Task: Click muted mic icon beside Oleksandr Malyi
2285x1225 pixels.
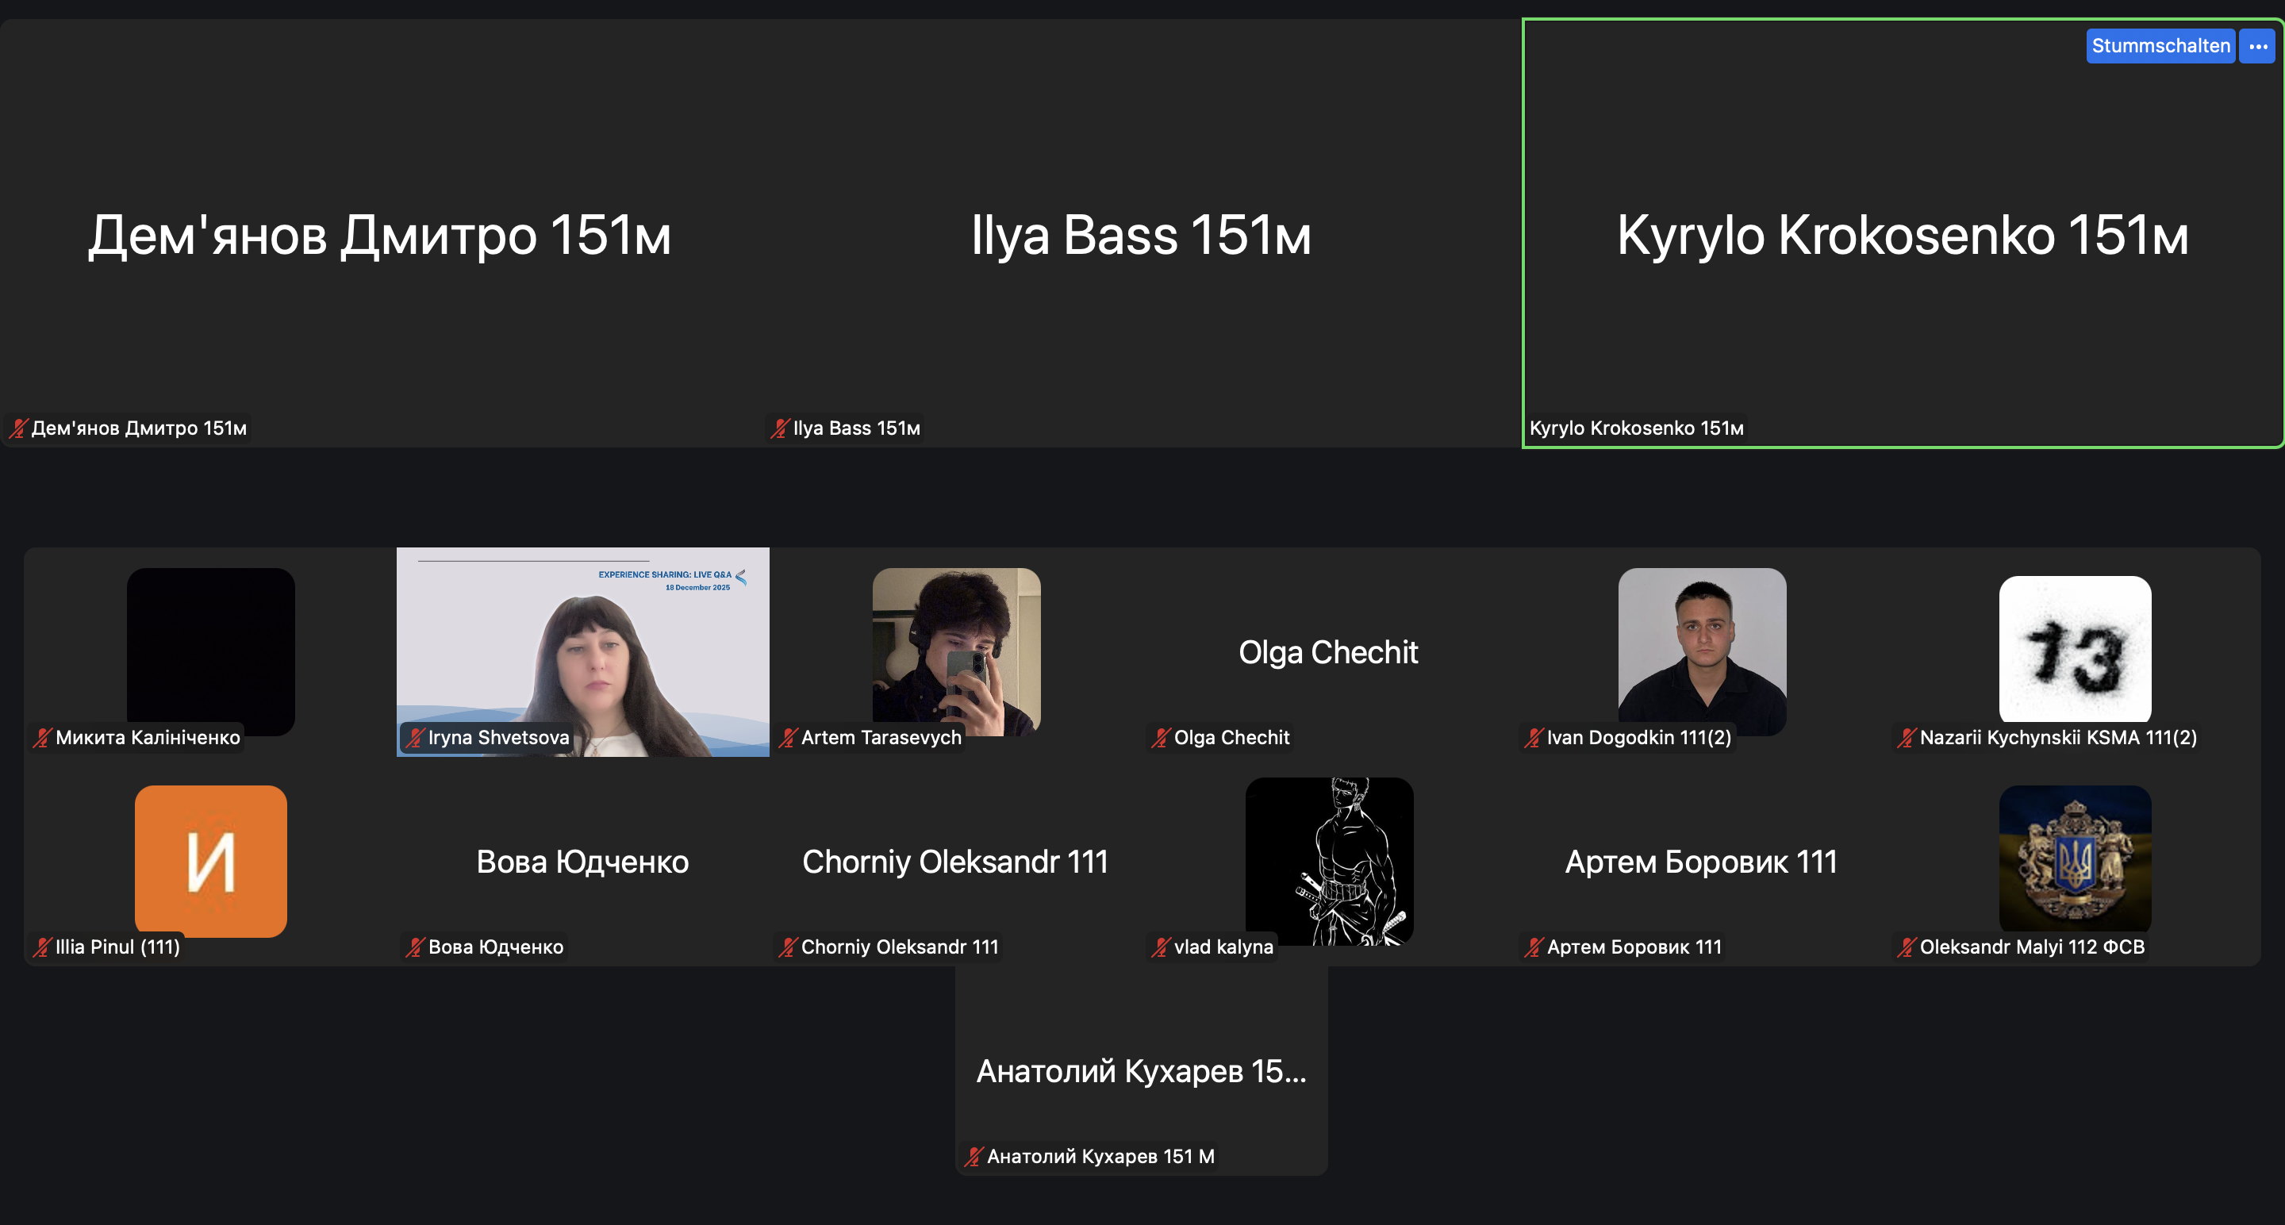Action: point(1907,947)
